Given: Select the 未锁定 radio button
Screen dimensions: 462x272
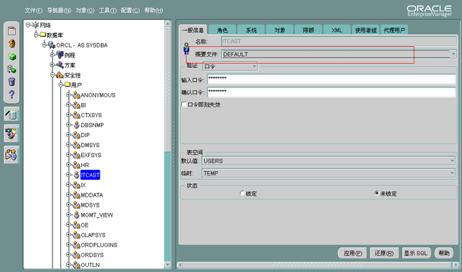Looking at the screenshot, I should click(376, 193).
